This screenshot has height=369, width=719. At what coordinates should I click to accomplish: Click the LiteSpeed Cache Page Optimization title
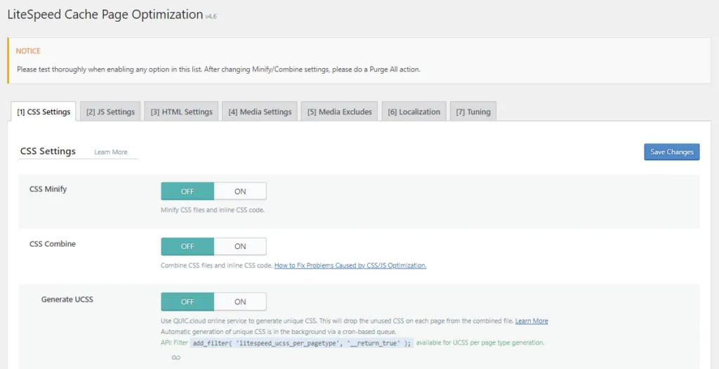pos(105,15)
